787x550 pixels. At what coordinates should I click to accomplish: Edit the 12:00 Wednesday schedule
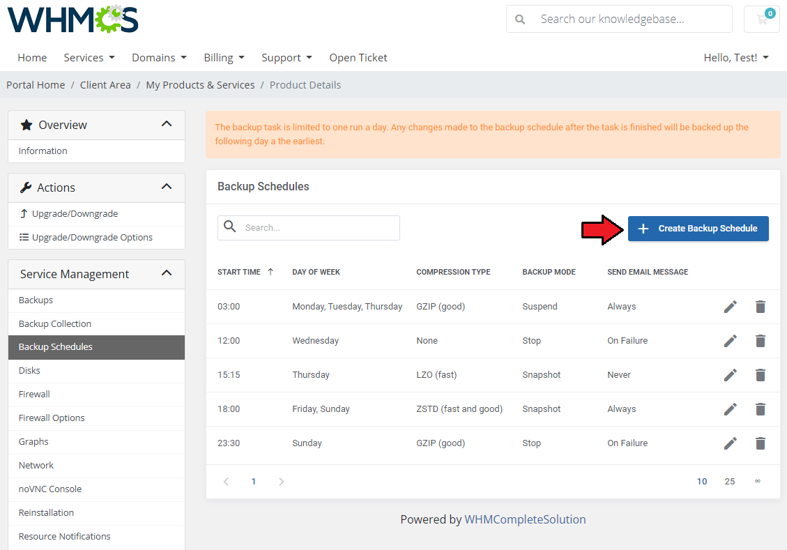coord(731,341)
